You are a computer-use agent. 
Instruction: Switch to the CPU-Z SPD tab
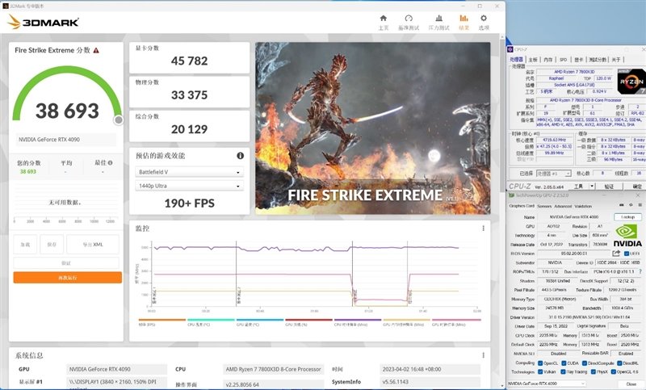[x=563, y=60]
